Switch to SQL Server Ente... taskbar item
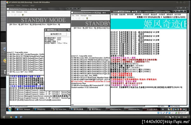The image size is (191, 125). tap(60, 109)
